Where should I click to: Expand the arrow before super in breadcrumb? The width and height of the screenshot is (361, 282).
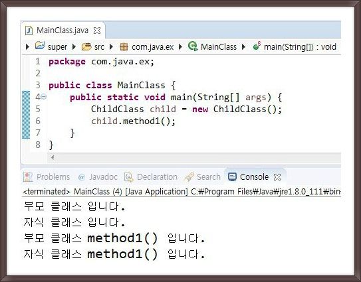point(27,47)
